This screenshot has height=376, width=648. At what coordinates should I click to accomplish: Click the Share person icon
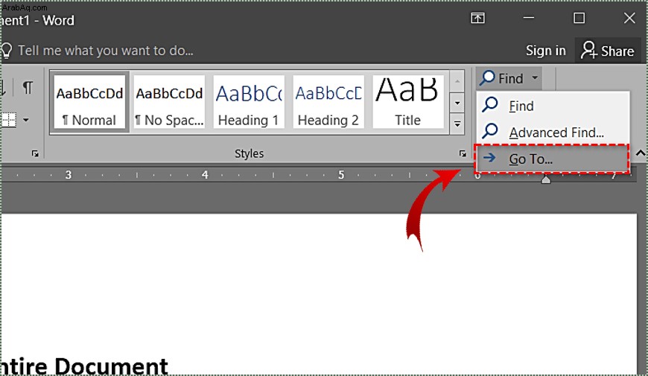click(x=589, y=50)
